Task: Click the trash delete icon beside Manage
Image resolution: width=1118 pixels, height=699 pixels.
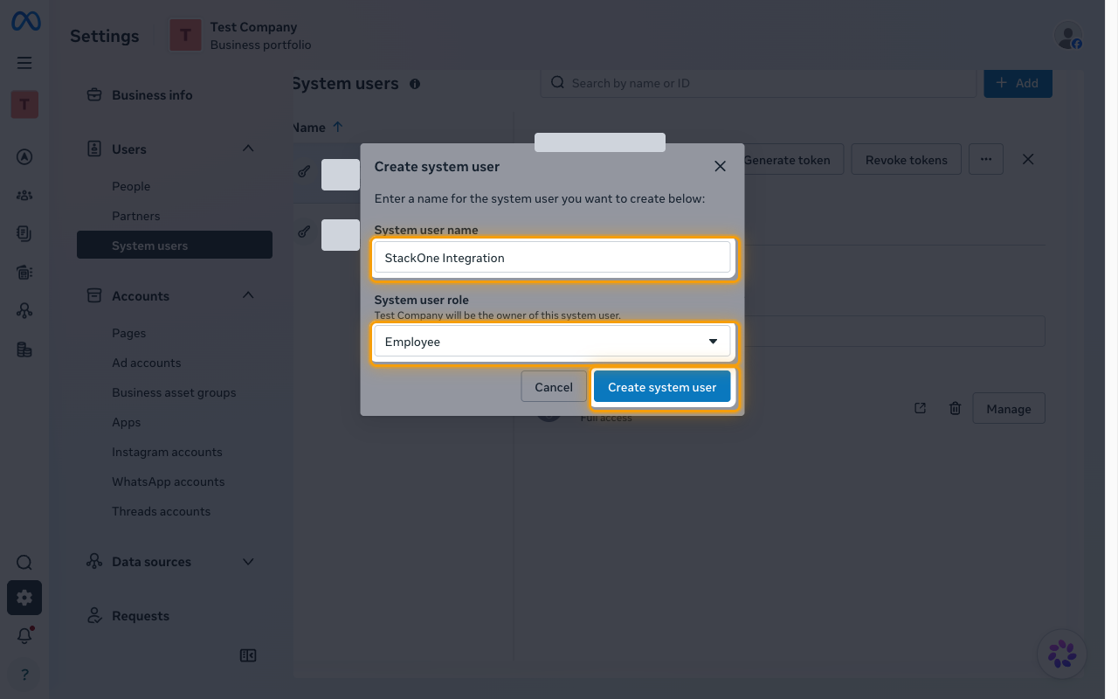Action: pyautogui.click(x=956, y=408)
